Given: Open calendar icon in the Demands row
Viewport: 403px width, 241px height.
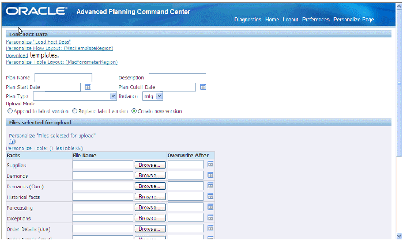Looking at the screenshot, I should click(x=210, y=175).
